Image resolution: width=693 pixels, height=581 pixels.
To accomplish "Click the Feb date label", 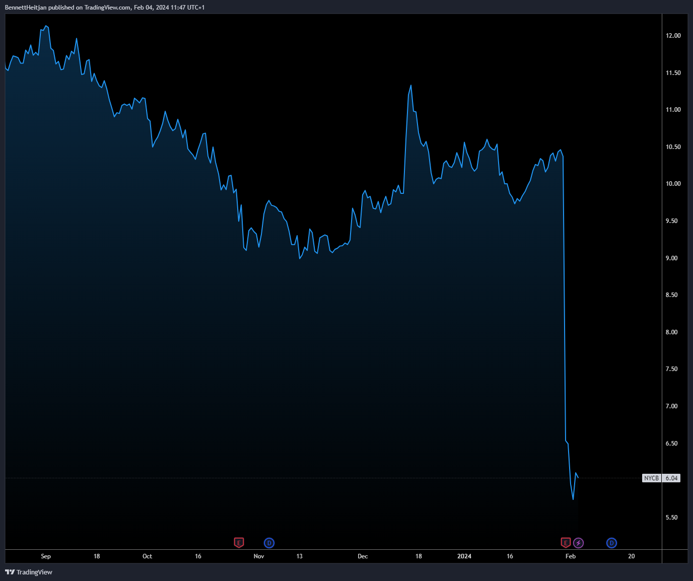I will click(x=571, y=556).
